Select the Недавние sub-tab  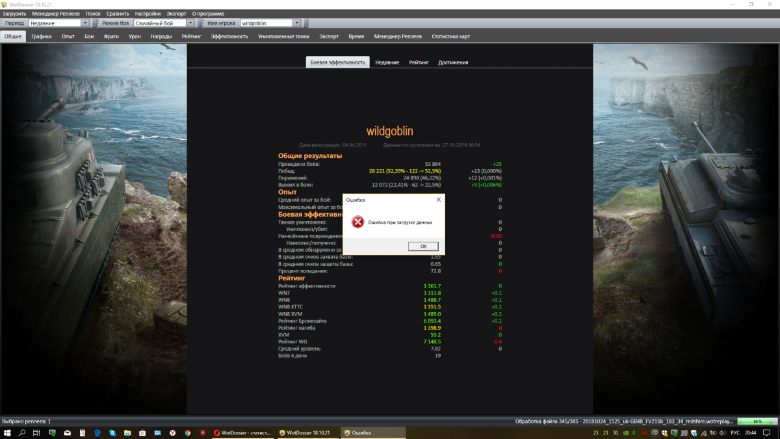[x=387, y=62]
